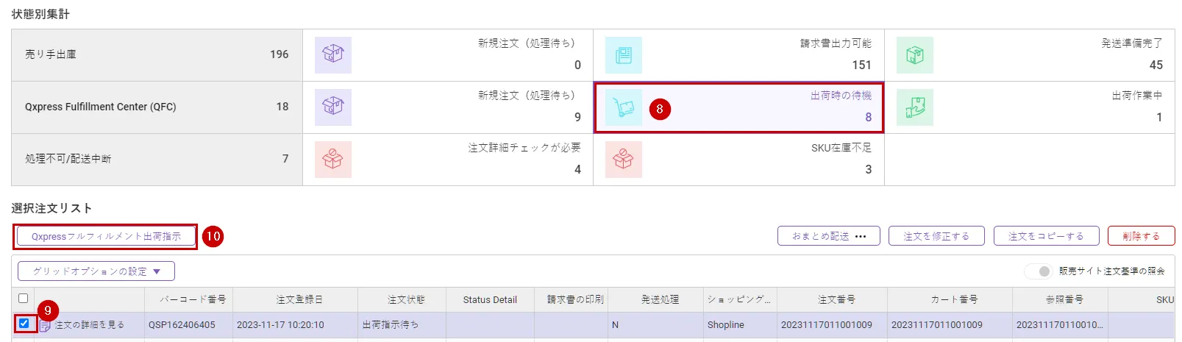
Task: Click the 請求書出力可能 invoice icon
Action: click(623, 55)
